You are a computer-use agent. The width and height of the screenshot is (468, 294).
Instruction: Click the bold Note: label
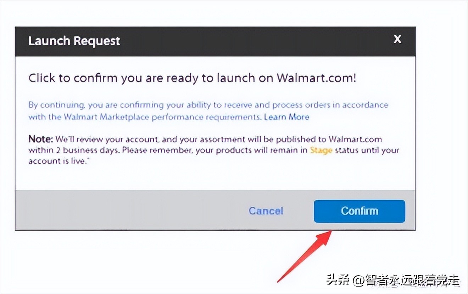41,139
